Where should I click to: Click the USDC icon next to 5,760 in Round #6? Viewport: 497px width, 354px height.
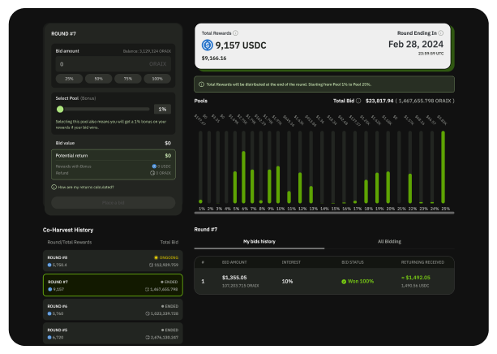point(49,313)
